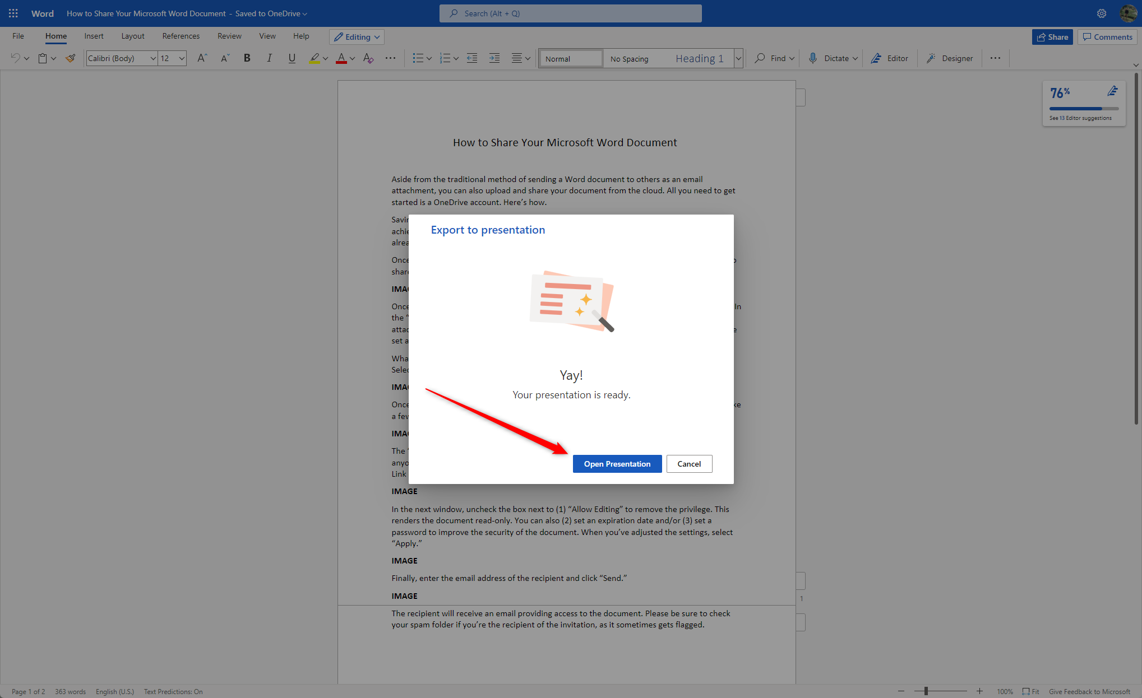Switch to the References ribbon tab
Viewport: 1142px width, 698px height.
click(x=181, y=36)
